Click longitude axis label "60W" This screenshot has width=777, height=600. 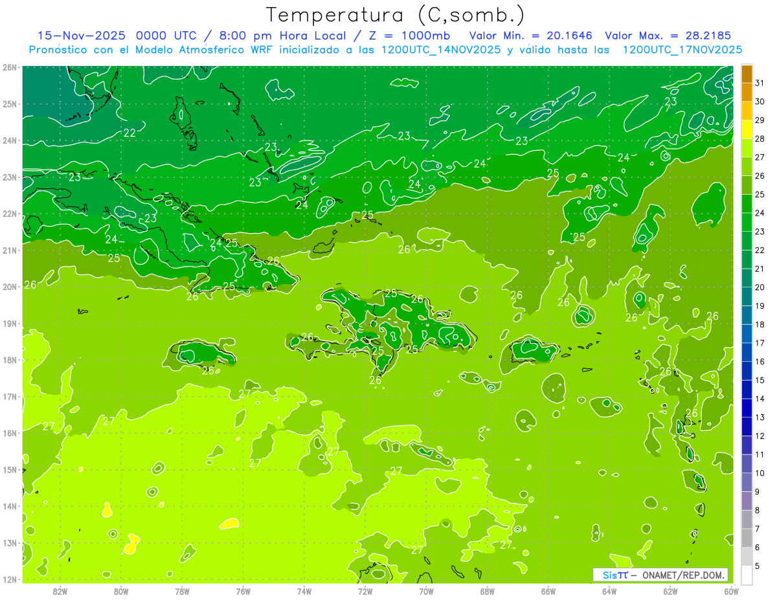coord(731,591)
